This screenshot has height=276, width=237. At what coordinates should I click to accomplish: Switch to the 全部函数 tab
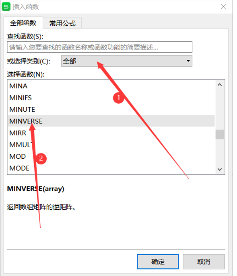point(23,23)
